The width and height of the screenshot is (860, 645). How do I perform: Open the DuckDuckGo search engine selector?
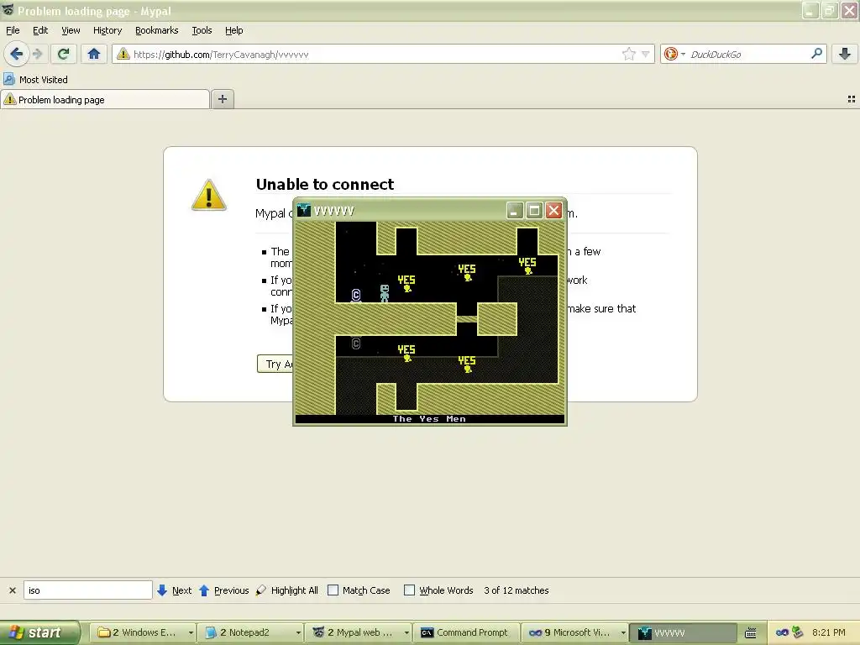[x=674, y=54]
